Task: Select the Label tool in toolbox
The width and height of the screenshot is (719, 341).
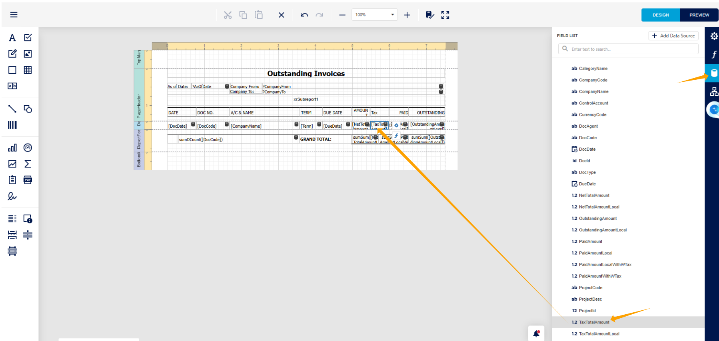Action: [x=12, y=38]
